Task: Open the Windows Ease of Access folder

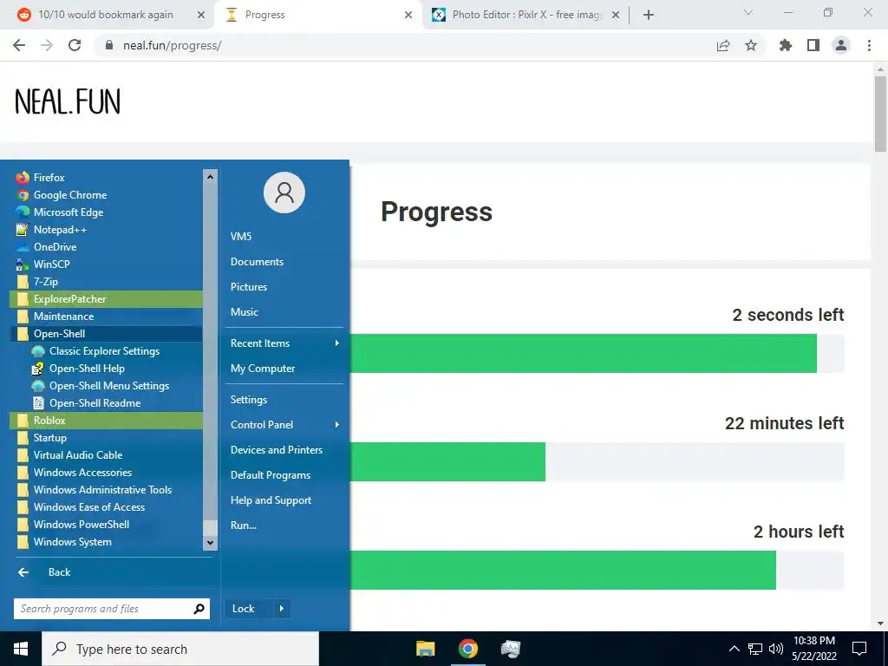Action: (106, 506)
